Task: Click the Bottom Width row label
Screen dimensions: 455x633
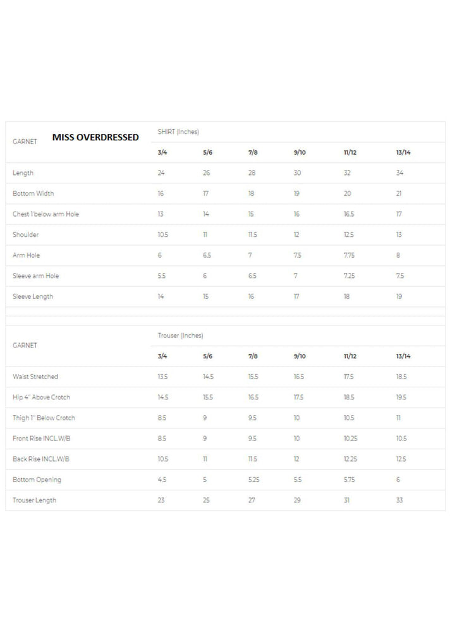Action: [x=33, y=193]
